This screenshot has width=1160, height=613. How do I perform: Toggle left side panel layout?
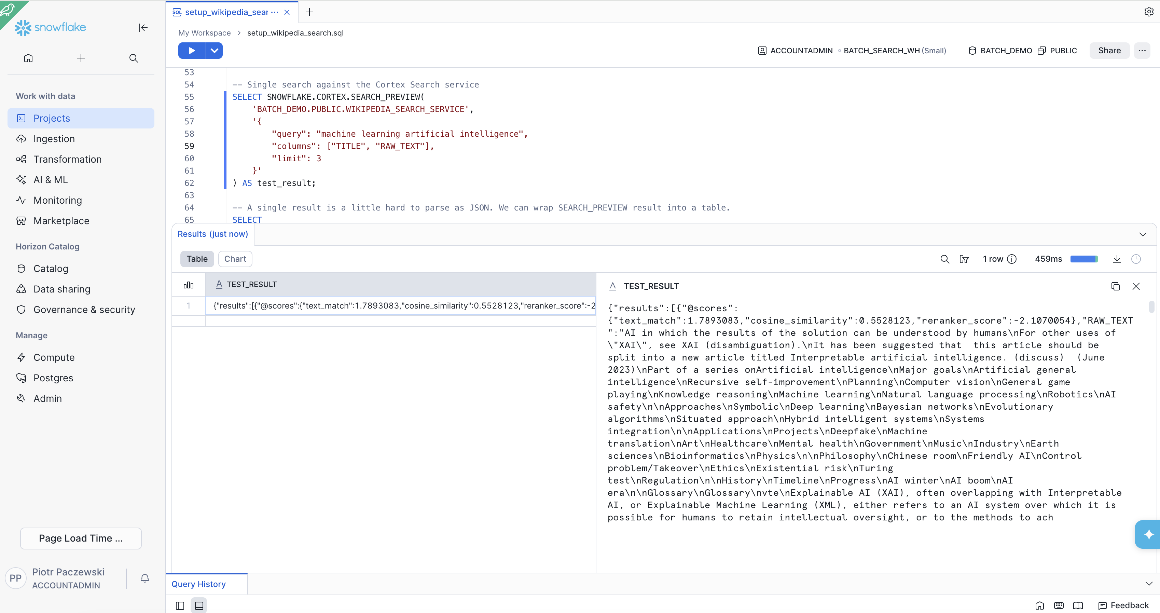tap(180, 606)
